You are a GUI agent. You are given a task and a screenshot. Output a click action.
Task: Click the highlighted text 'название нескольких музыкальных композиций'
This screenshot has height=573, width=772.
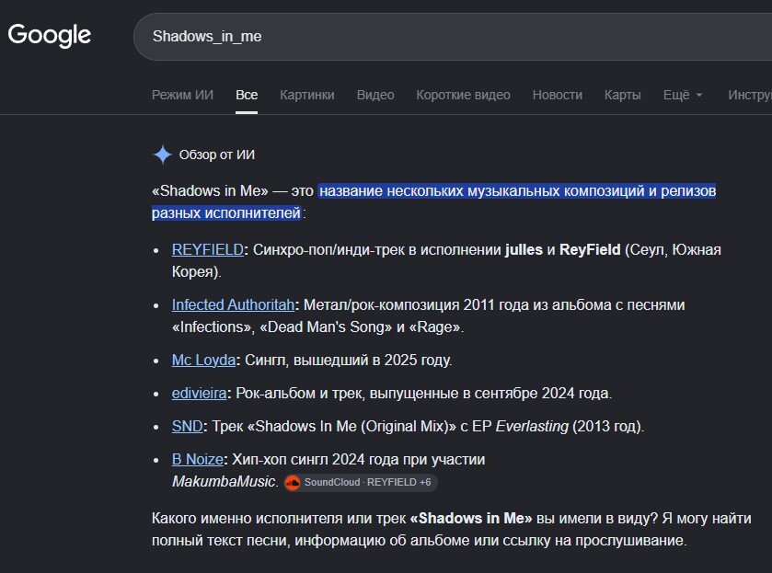tap(482, 190)
